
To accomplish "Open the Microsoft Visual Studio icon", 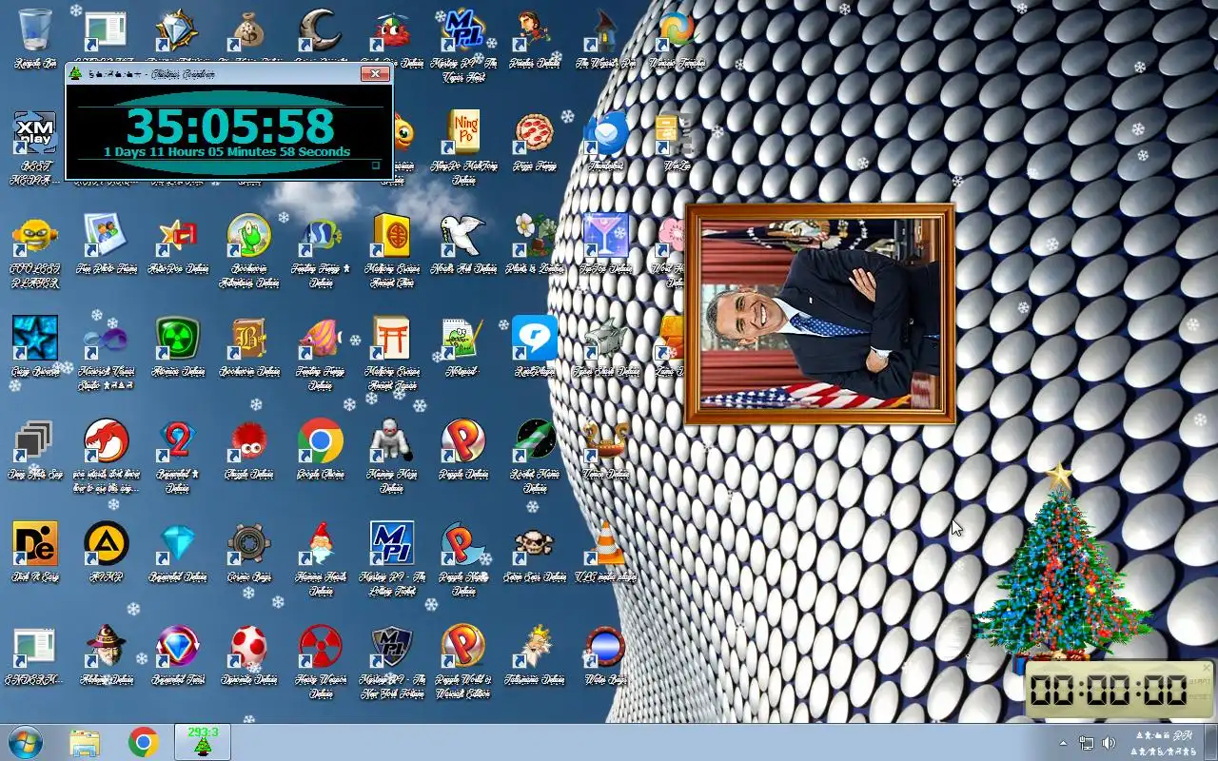I will [x=107, y=338].
